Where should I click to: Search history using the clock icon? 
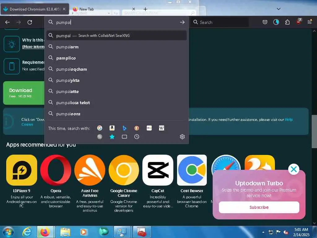point(137,137)
